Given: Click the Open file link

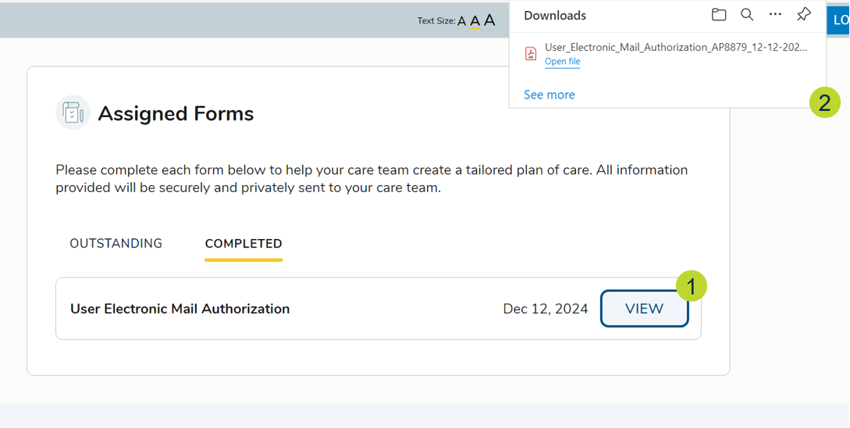Looking at the screenshot, I should (x=562, y=62).
